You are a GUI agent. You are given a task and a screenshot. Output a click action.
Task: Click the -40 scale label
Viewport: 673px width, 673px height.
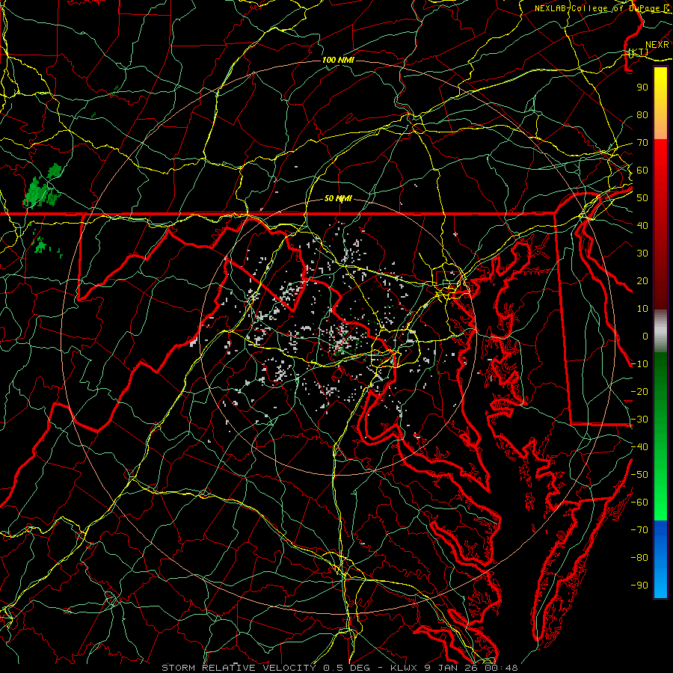pos(639,447)
